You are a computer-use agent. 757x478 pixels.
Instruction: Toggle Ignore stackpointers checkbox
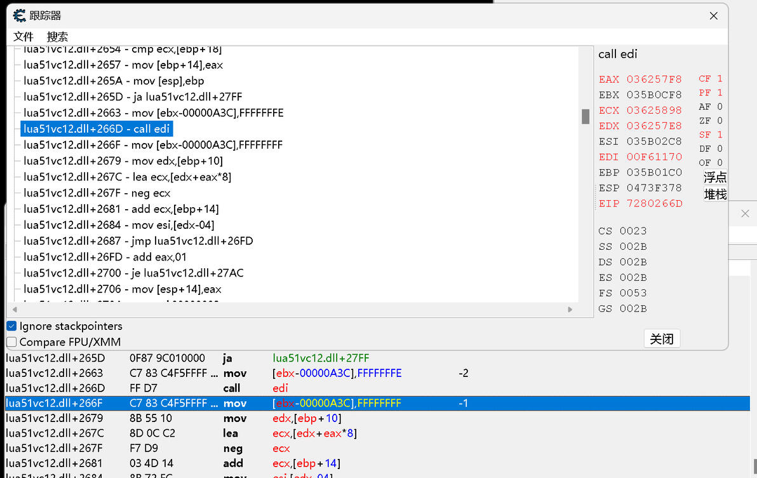[x=11, y=326]
